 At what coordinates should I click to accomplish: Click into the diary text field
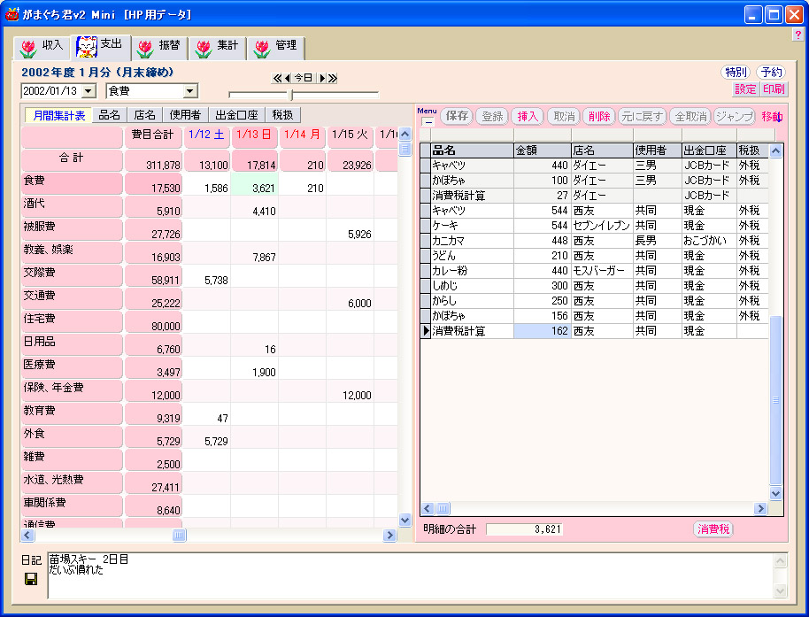click(x=407, y=575)
